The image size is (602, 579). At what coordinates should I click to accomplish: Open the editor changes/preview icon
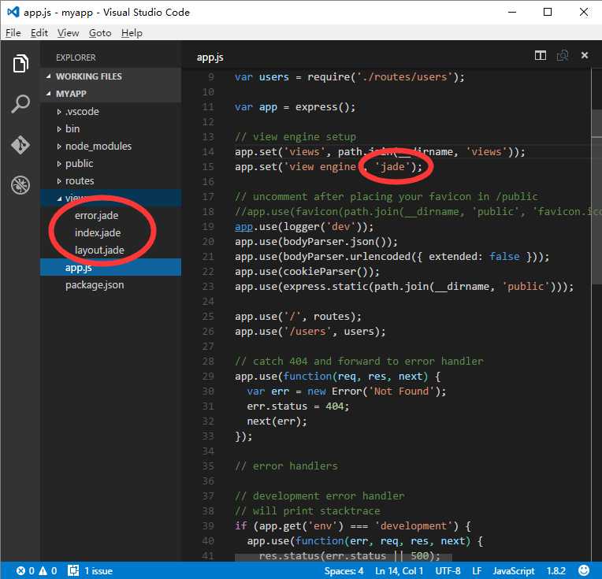[563, 56]
